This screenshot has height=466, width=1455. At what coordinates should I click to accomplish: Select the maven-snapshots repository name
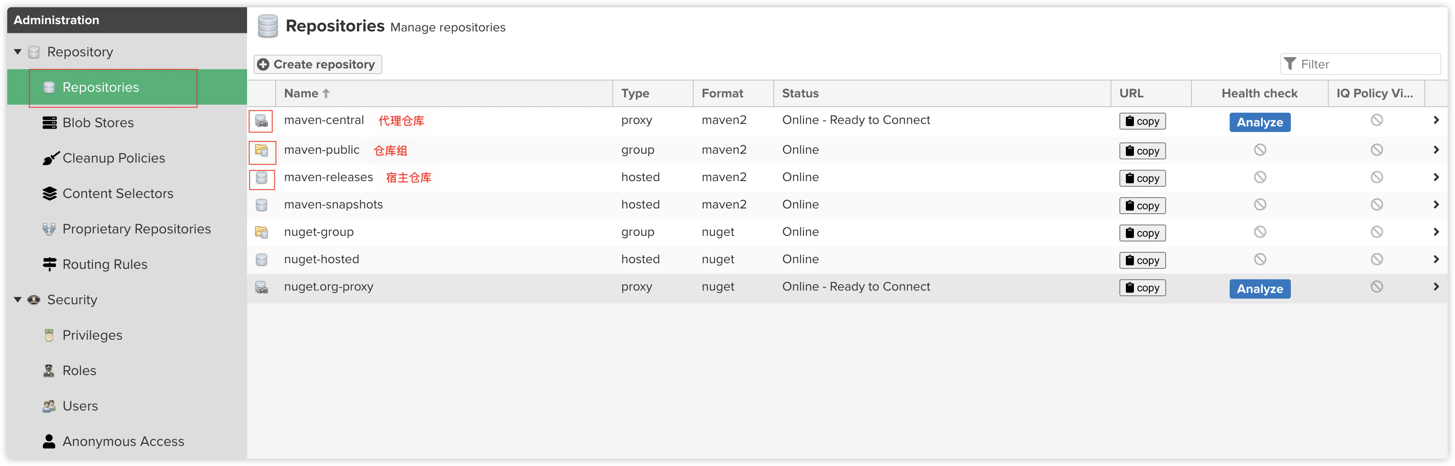coord(333,204)
